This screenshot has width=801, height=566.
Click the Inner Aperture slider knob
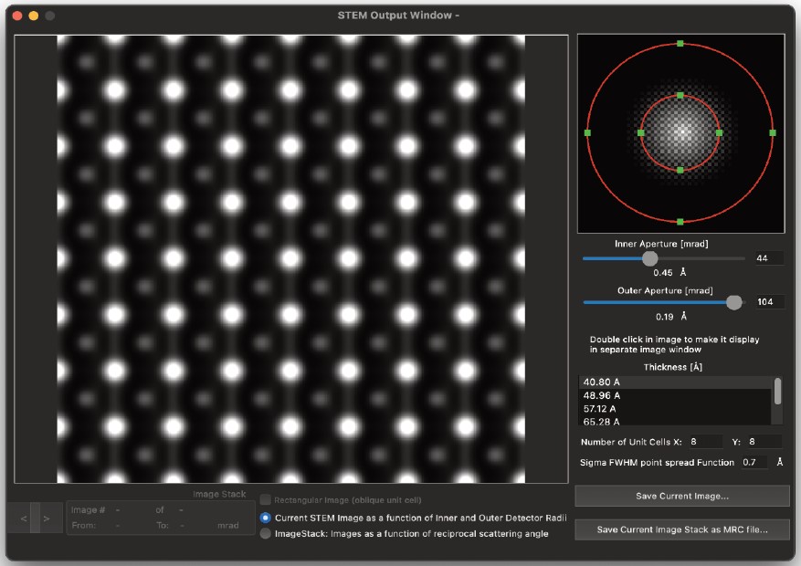tap(649, 258)
